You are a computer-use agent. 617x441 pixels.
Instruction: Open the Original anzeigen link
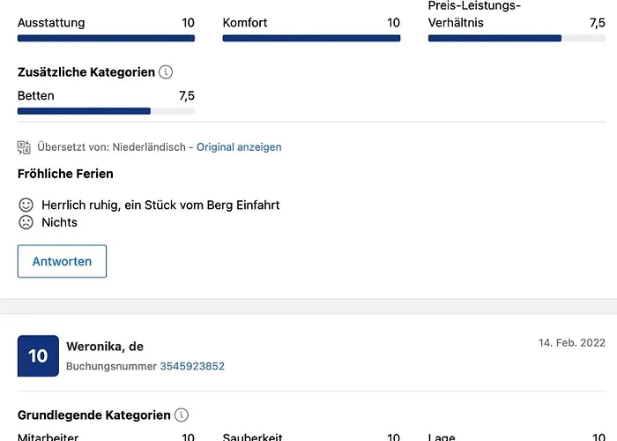coord(239,146)
